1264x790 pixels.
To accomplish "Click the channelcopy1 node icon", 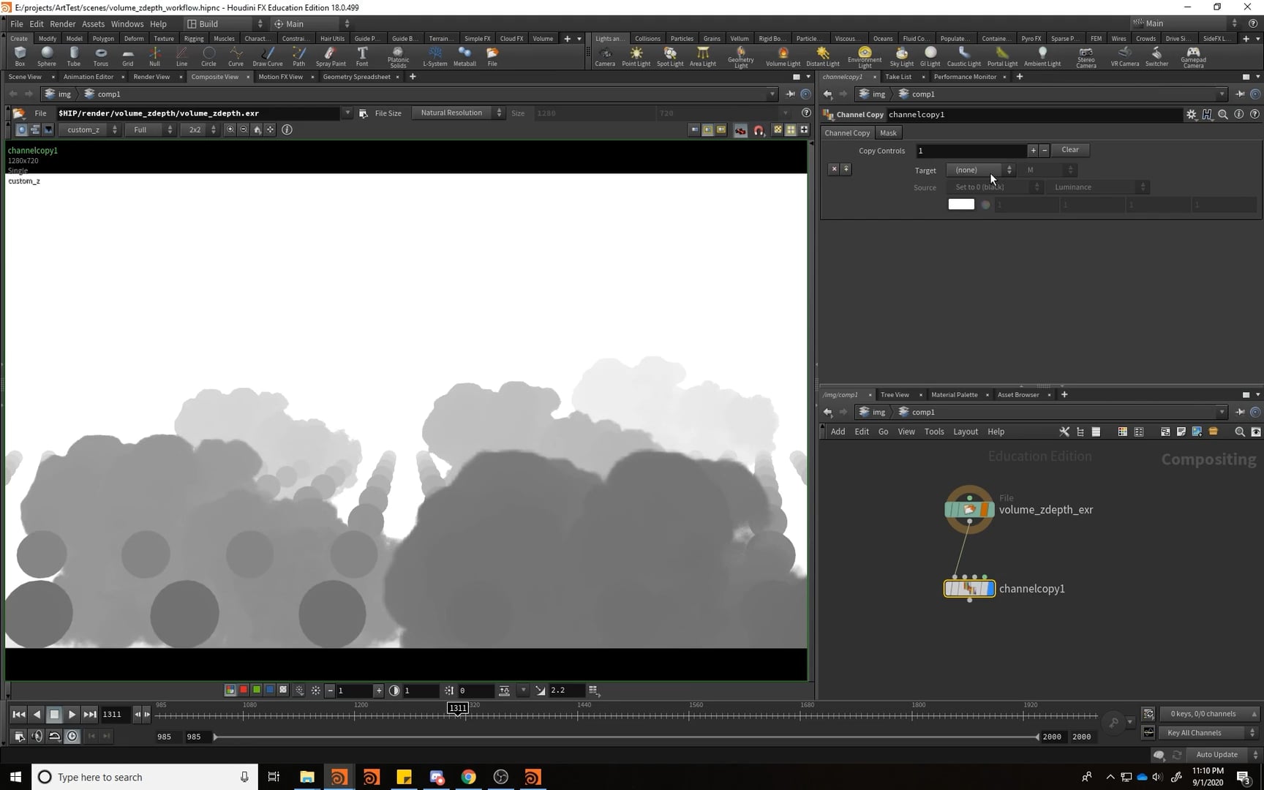I will tap(969, 588).
